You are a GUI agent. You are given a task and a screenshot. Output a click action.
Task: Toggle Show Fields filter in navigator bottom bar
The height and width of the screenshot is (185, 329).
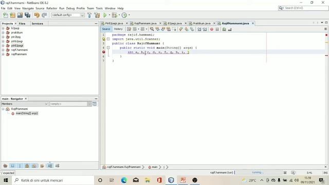pyautogui.click(x=12, y=165)
